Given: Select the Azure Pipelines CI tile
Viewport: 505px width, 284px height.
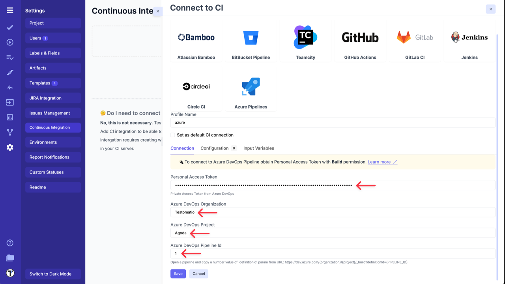Looking at the screenshot, I should coord(251,90).
